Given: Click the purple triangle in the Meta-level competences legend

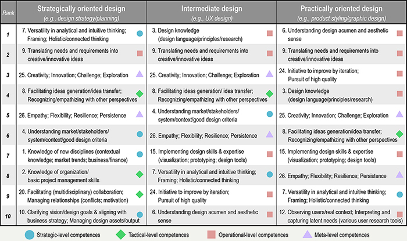Looking at the screenshot, I should pyautogui.click(x=308, y=234).
